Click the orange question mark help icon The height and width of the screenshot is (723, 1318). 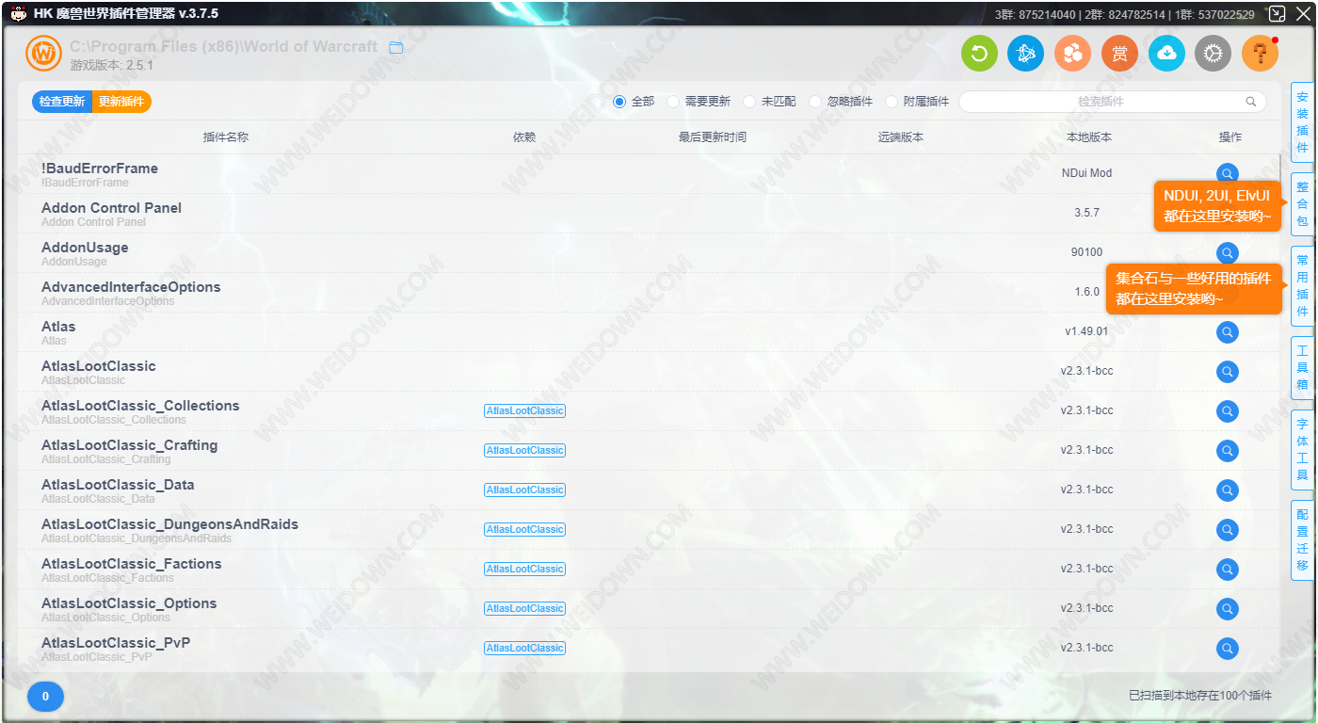coord(1260,54)
